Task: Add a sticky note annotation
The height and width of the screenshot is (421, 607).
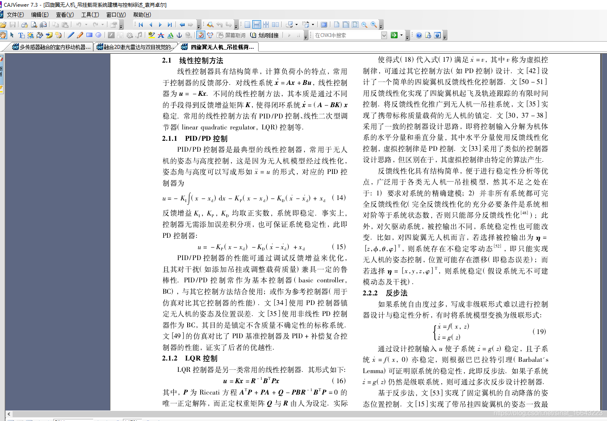Action: click(49, 35)
